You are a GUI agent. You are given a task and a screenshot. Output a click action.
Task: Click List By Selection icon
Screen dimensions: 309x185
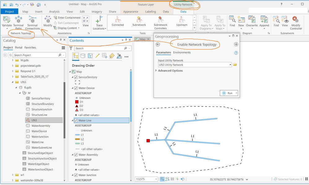[x=90, y=56]
